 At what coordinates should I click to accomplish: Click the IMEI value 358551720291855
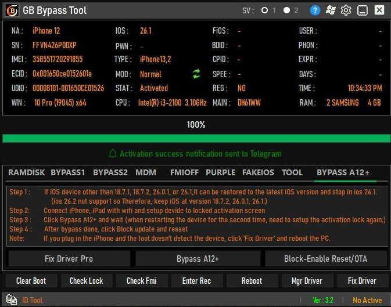point(58,59)
